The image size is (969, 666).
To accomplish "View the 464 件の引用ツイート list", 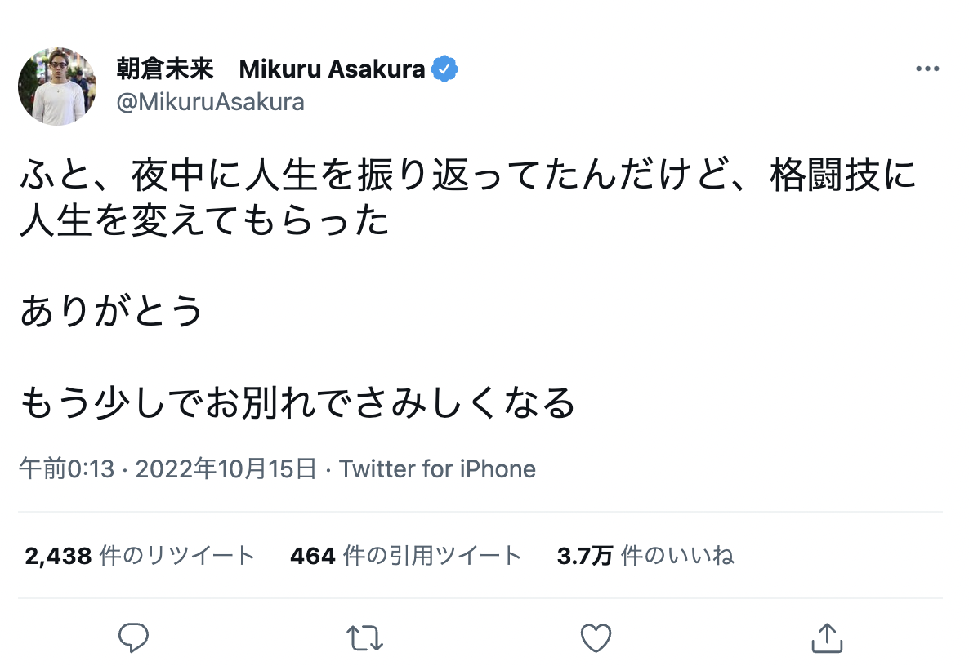I will (405, 557).
